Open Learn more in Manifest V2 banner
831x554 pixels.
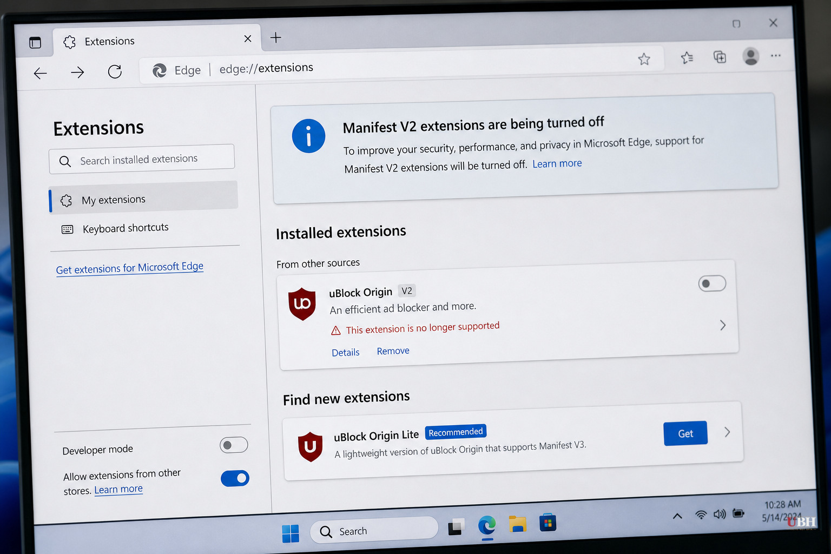pos(557,163)
